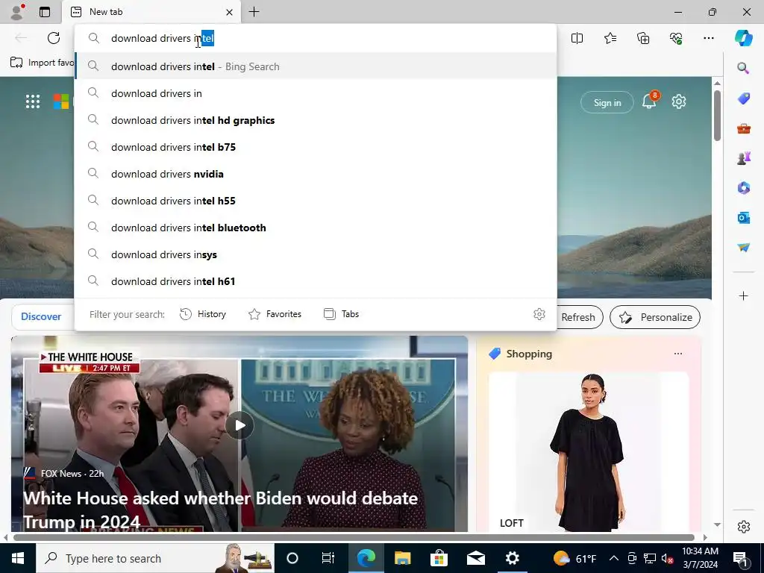764x573 pixels.
Task: Open the tab actions menu icon
Action: click(x=45, y=12)
